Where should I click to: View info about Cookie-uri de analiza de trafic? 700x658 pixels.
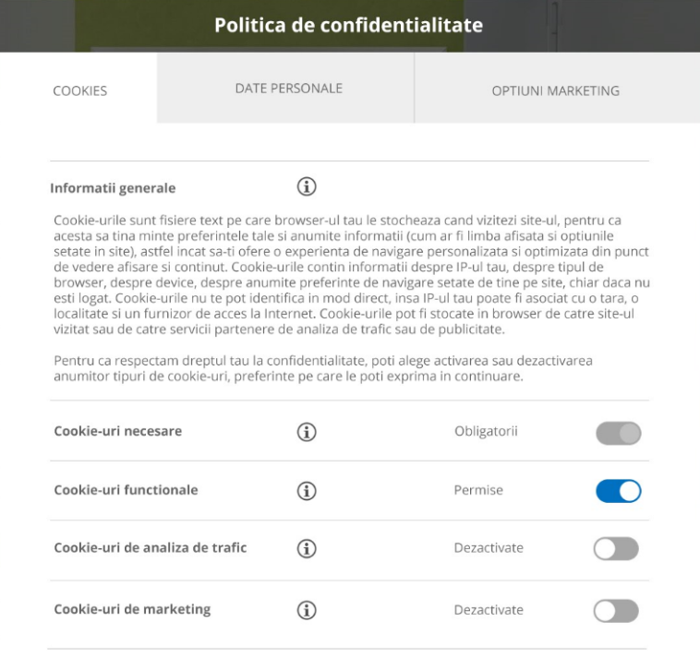pyautogui.click(x=307, y=548)
